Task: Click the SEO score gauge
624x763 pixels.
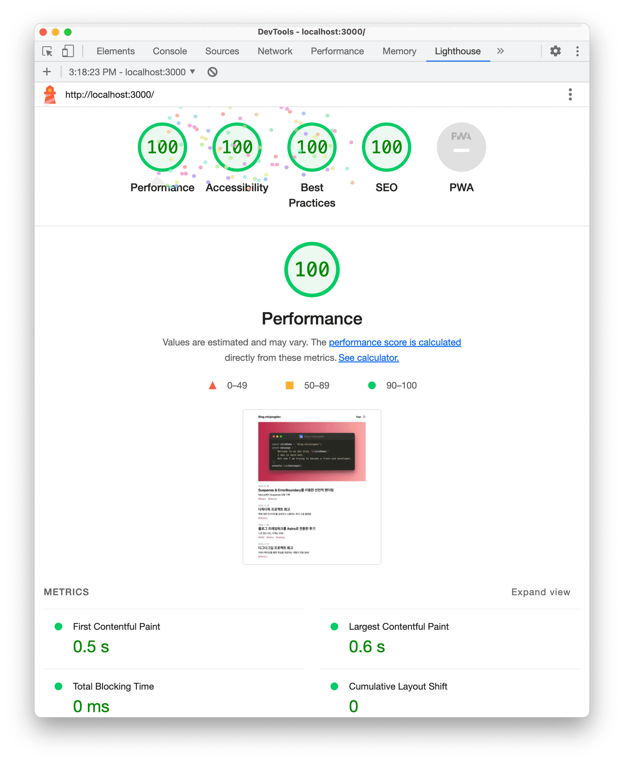Action: pyautogui.click(x=386, y=147)
